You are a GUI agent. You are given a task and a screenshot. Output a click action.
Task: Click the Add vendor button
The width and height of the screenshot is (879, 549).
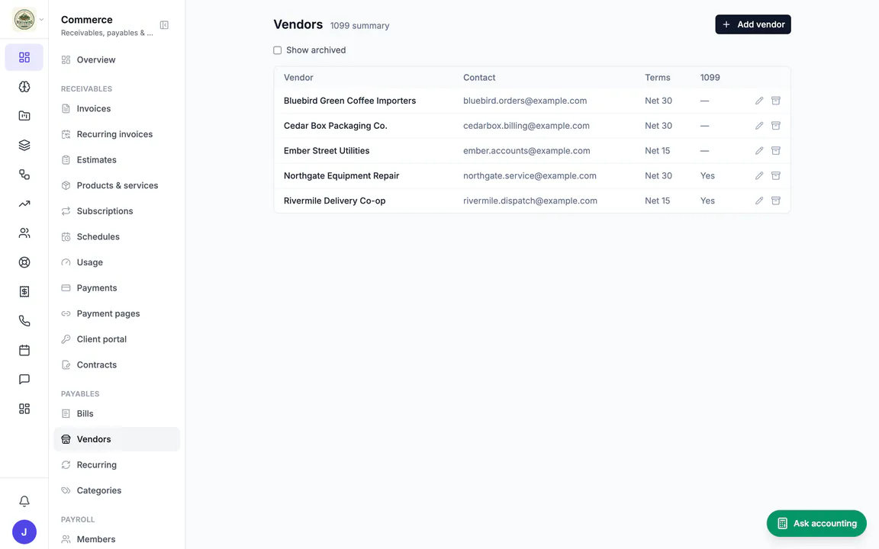tap(753, 24)
